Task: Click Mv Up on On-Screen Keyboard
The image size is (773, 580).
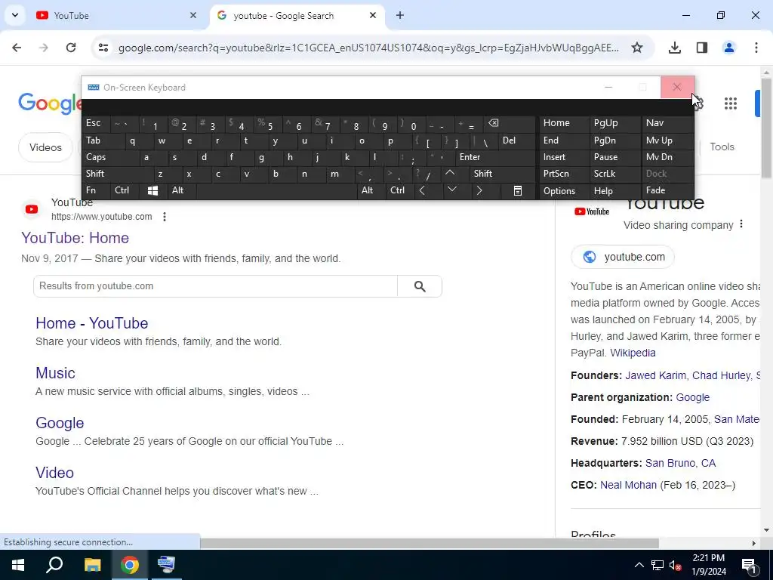Action: point(667,140)
